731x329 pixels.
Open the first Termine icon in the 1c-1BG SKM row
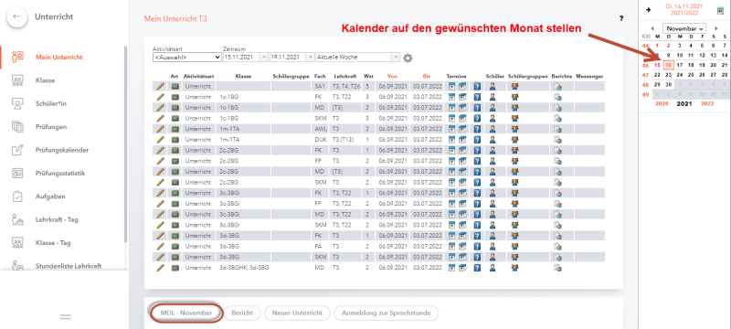click(451, 118)
